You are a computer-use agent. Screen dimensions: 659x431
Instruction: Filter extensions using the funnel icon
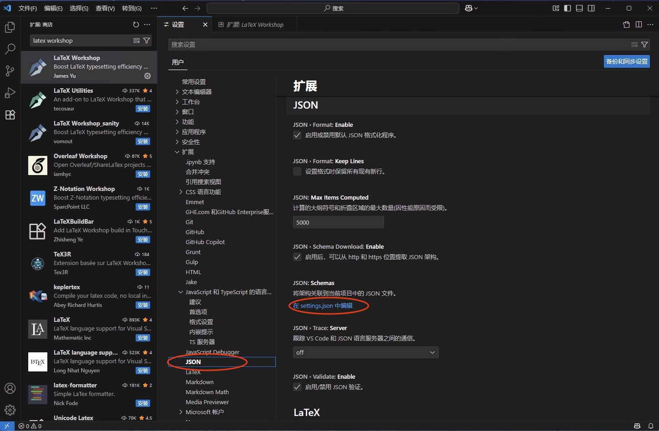point(147,40)
